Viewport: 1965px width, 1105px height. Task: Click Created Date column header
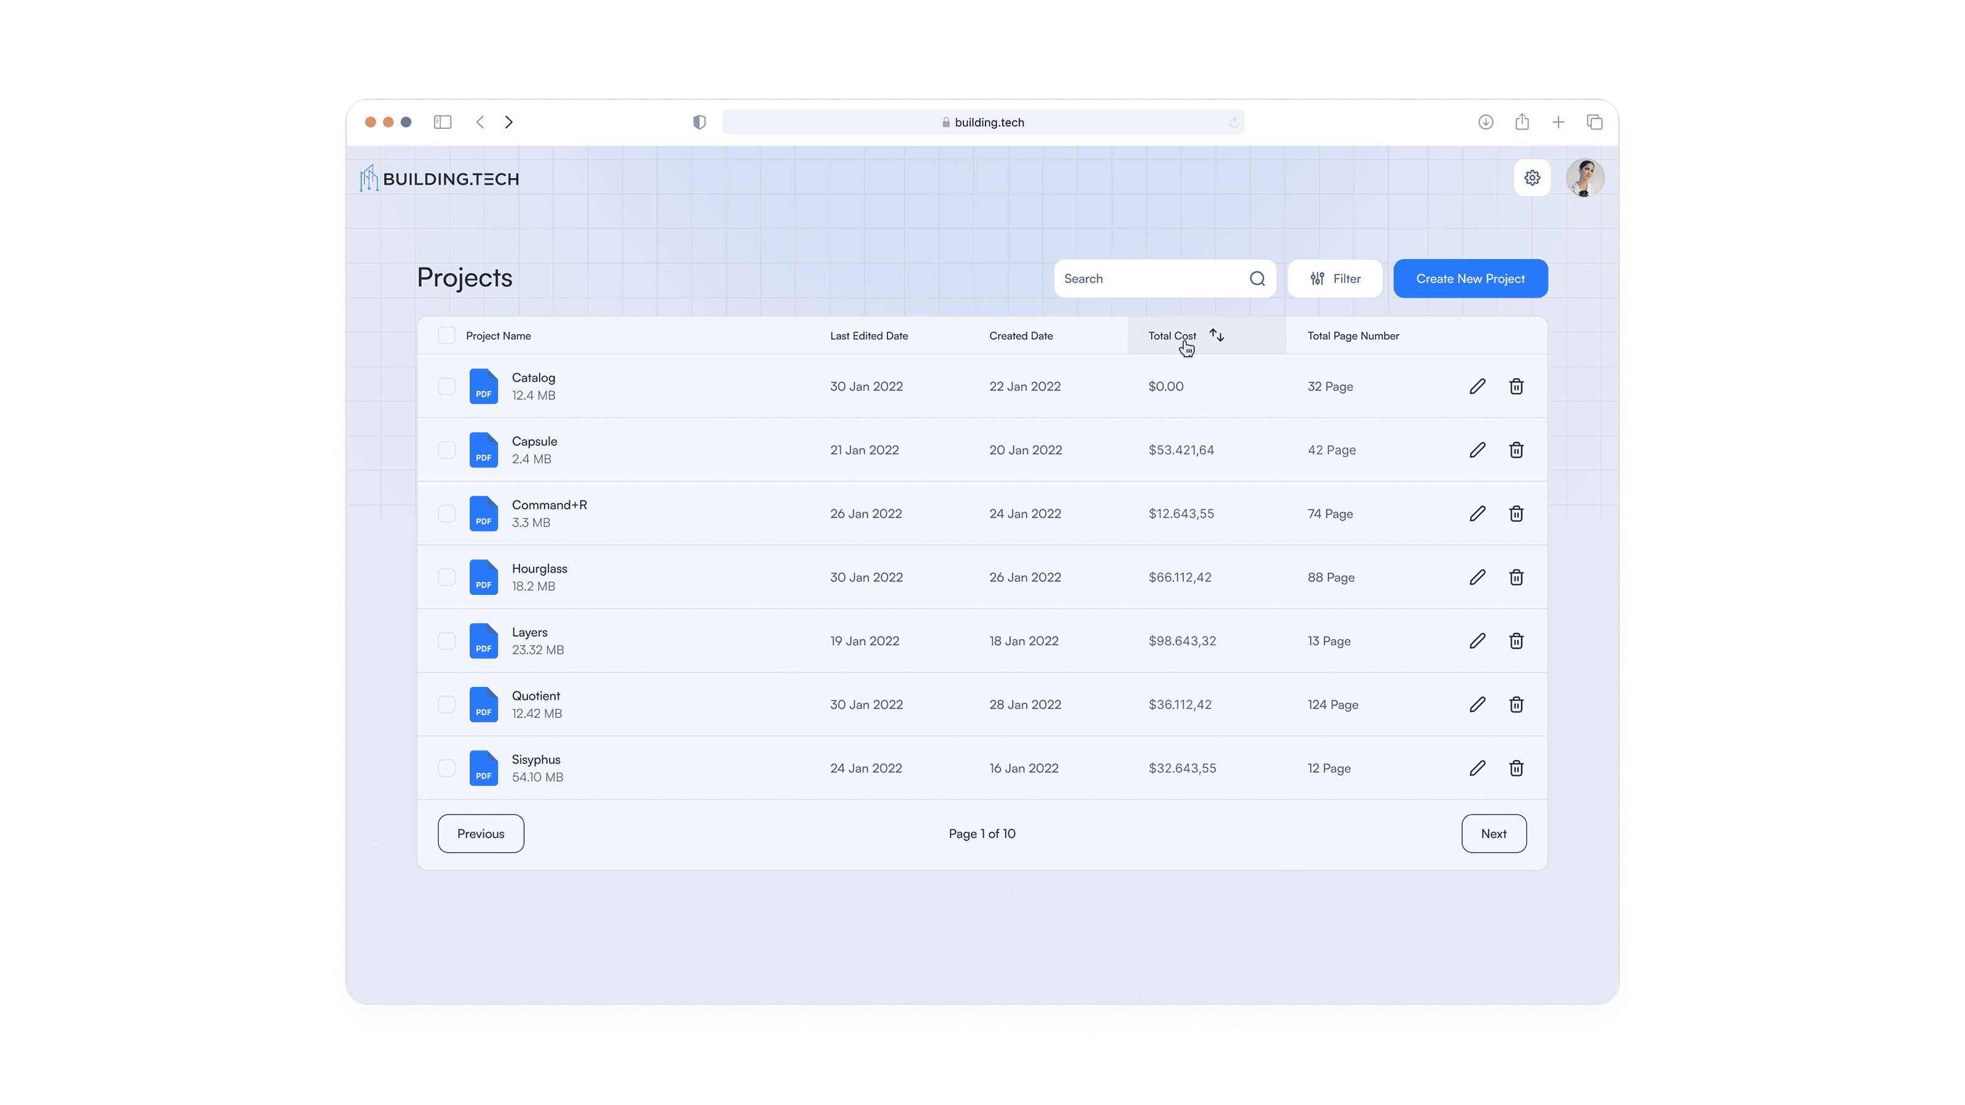tap(1021, 336)
